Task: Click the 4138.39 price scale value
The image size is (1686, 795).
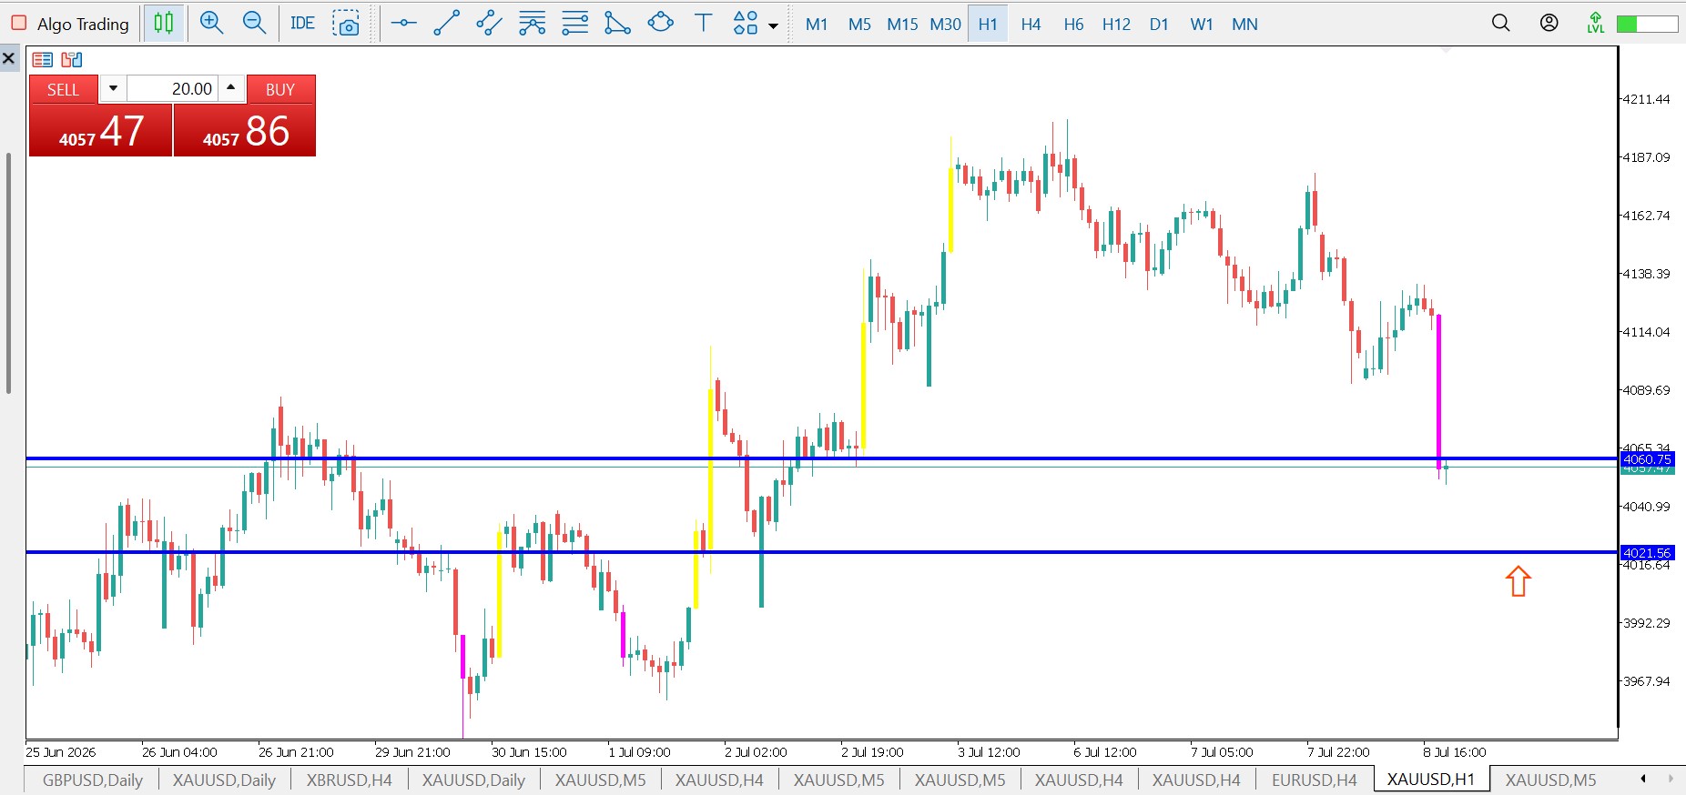Action: pos(1647,274)
